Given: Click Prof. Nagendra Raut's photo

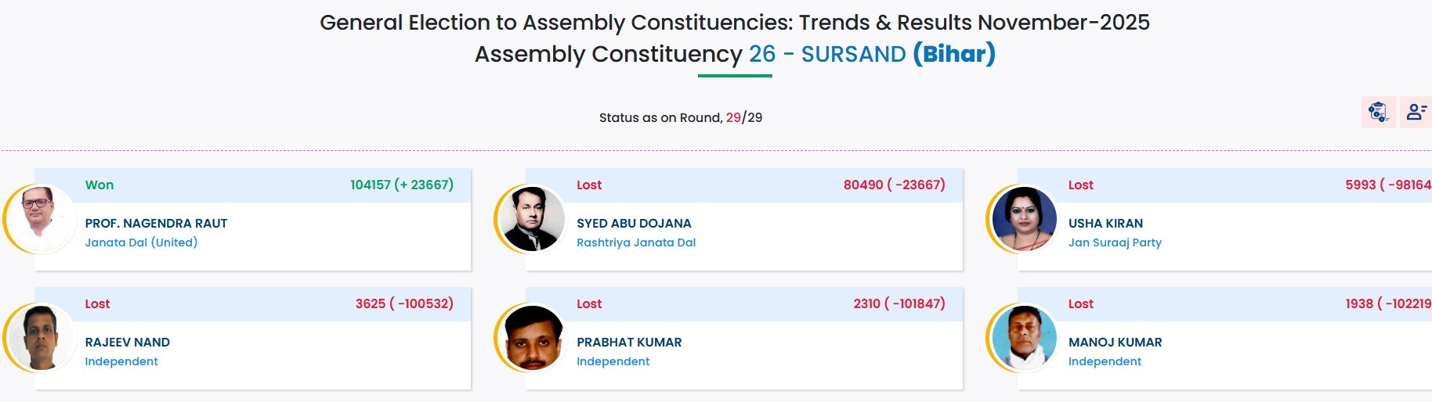Looking at the screenshot, I should pyautogui.click(x=41, y=219).
